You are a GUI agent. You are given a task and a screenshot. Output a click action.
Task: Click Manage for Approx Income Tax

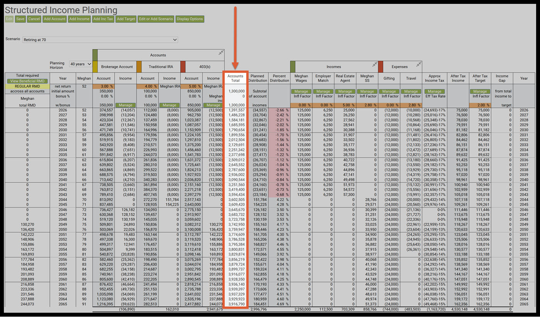pyautogui.click(x=434, y=91)
